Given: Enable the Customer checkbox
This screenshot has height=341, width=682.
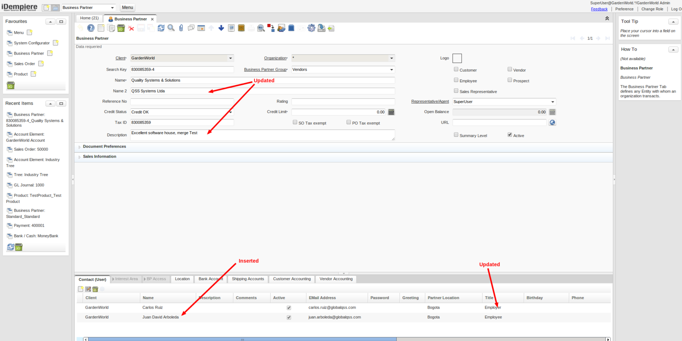Looking at the screenshot, I should 456,69.
